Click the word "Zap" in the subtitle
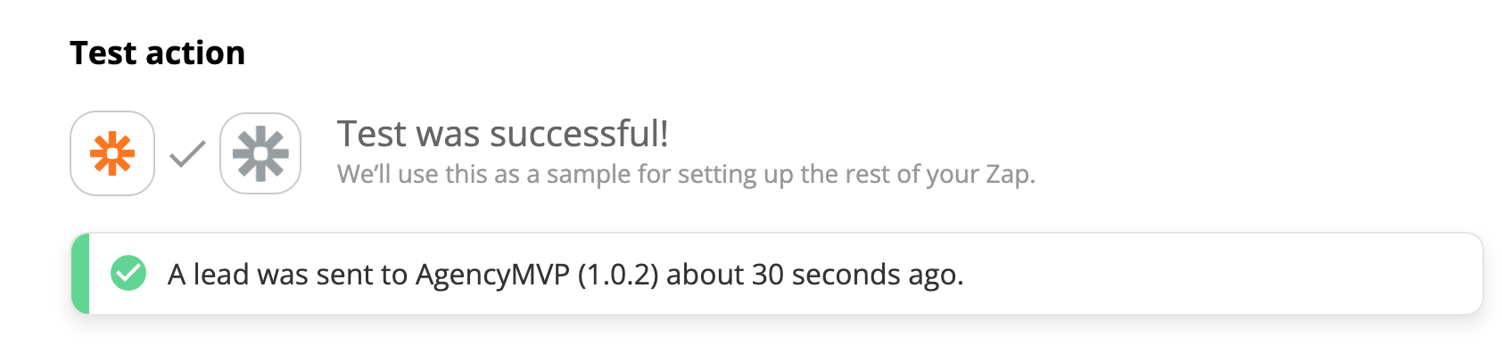This screenshot has height=346, width=1502. click(1010, 174)
